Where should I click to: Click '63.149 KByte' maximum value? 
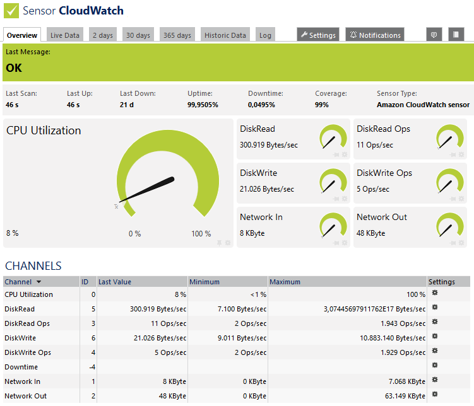[405, 396]
